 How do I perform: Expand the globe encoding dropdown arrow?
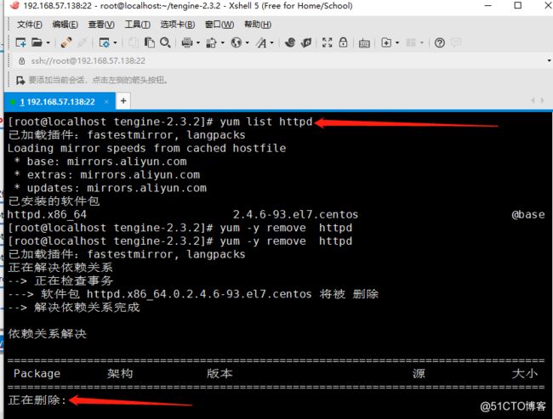(248, 43)
